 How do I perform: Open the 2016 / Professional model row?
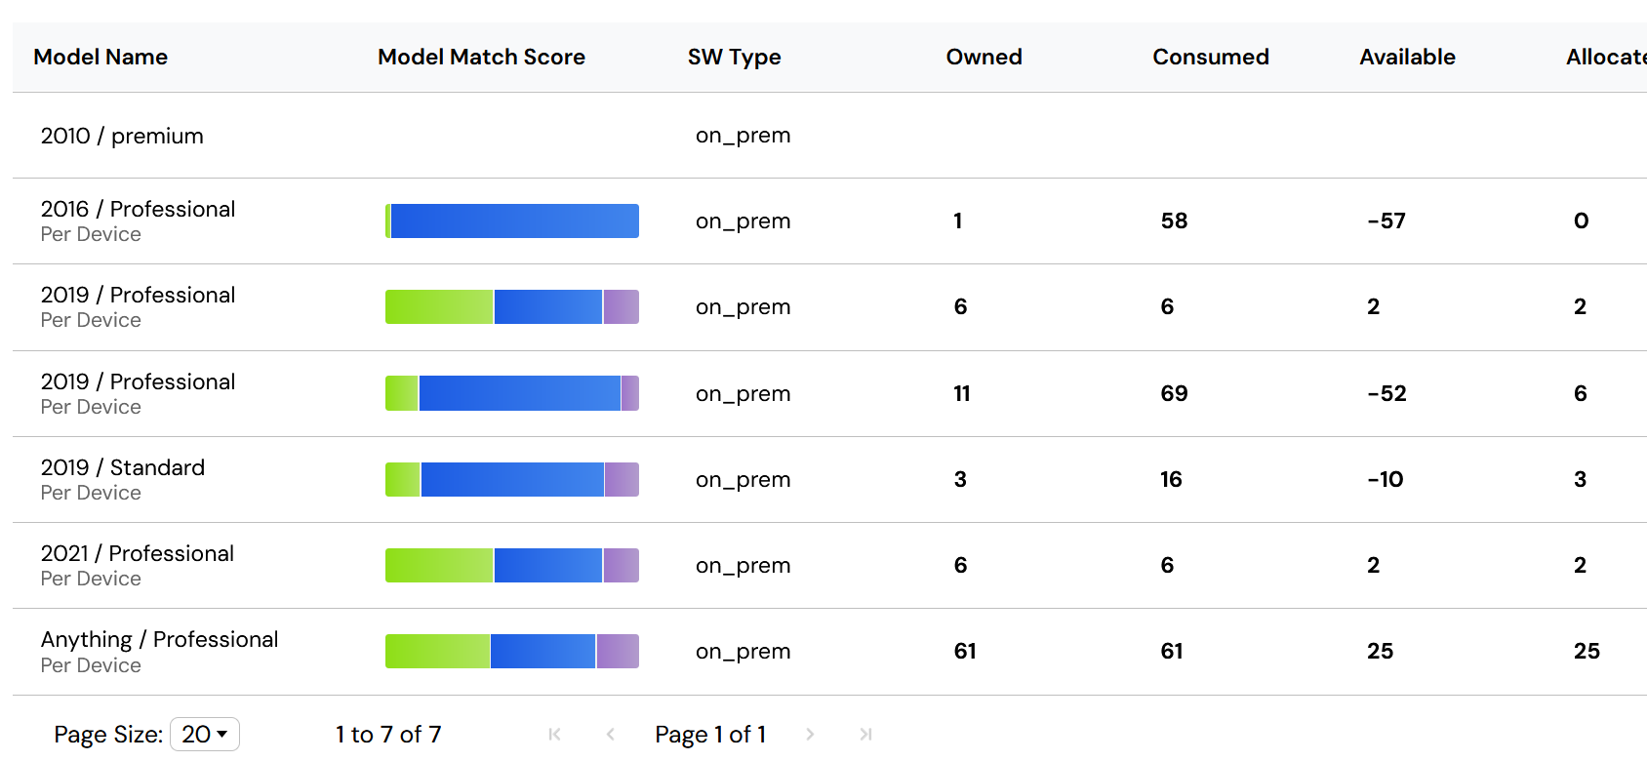[x=138, y=210]
